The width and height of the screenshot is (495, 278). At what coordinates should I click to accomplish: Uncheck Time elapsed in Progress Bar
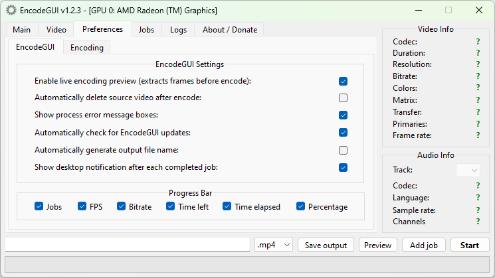(227, 206)
